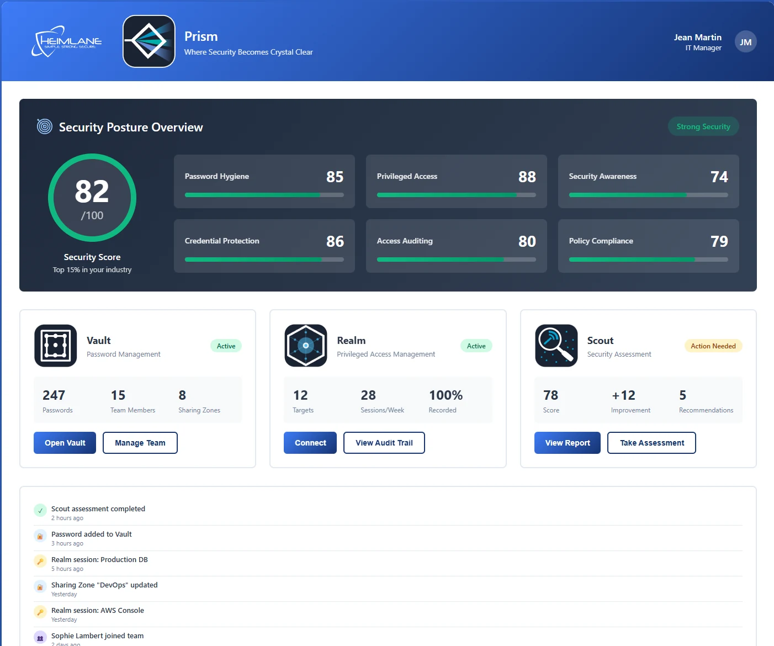This screenshot has height=646, width=774.
Task: Click the checkmark icon for Scout assessment completed
Action: tap(40, 510)
